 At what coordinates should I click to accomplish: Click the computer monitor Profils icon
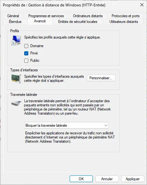pos(16,40)
